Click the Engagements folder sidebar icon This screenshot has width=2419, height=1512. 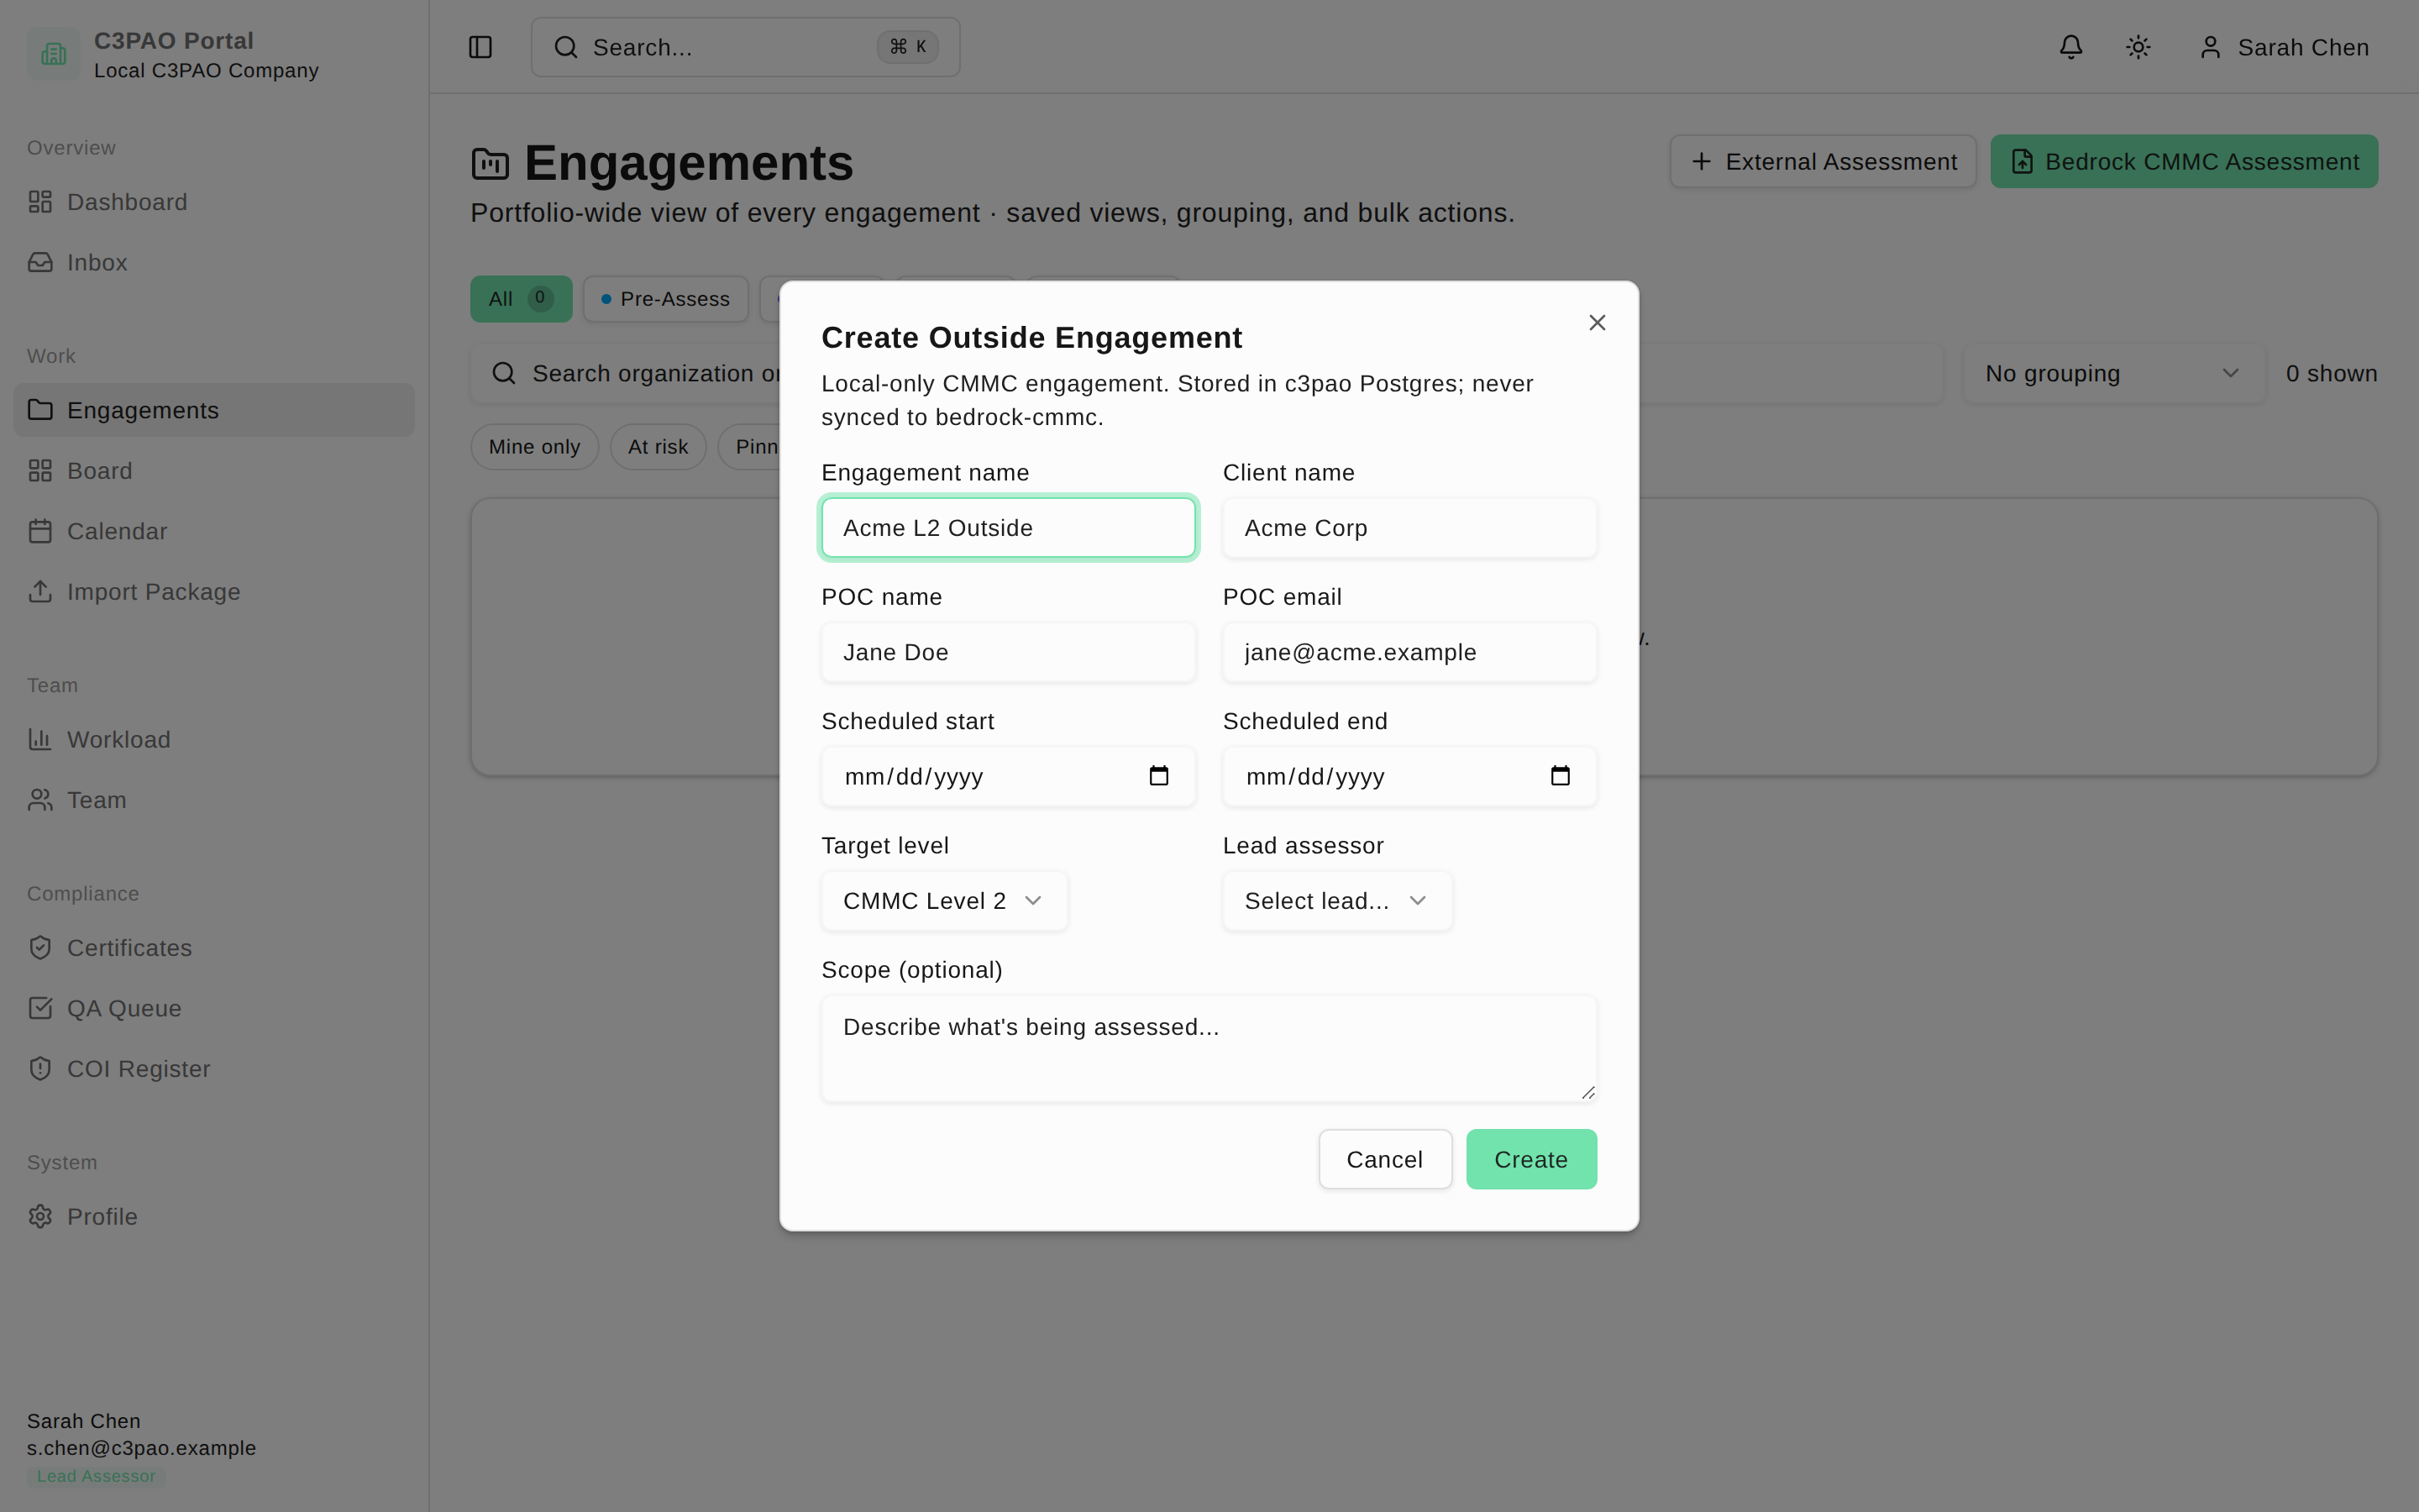coord(40,410)
